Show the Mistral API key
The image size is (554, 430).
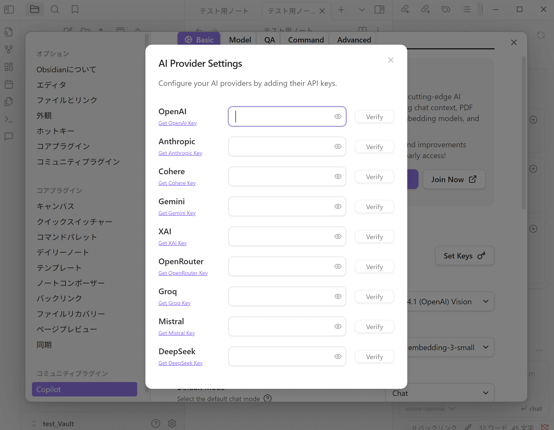[338, 326]
